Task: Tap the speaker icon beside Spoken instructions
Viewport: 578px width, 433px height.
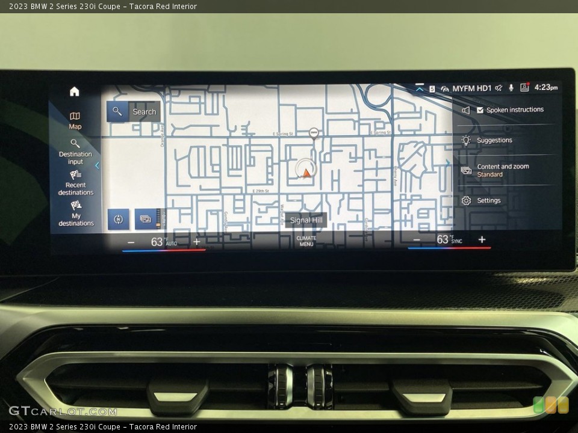Action: click(x=466, y=111)
